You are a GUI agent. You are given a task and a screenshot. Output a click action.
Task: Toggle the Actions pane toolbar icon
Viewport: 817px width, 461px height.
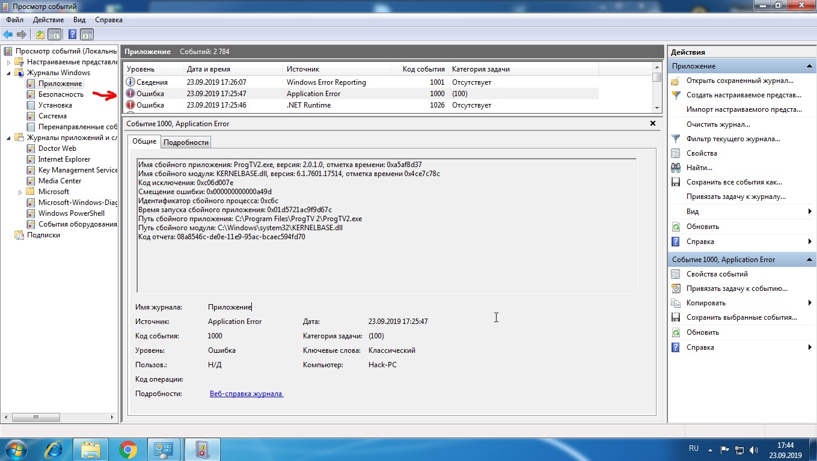87,34
